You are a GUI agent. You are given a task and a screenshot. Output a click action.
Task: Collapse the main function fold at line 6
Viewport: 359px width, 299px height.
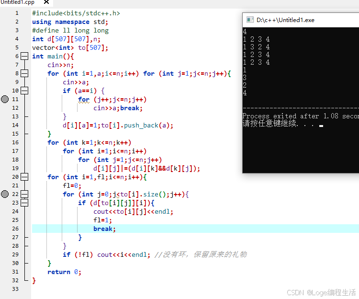(24, 56)
